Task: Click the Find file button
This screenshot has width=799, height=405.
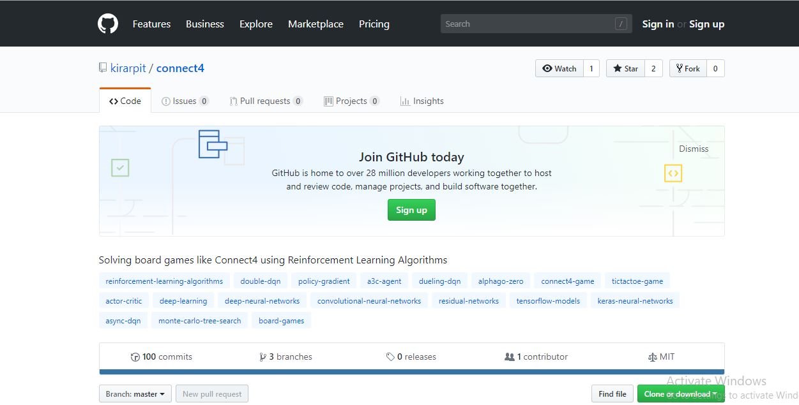Action: pos(613,394)
